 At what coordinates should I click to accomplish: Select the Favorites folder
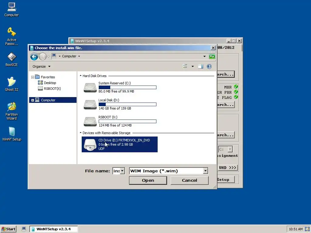[45, 77]
